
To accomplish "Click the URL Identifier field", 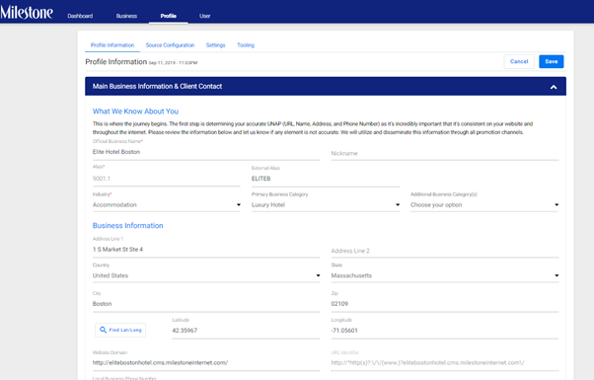I will (445, 362).
